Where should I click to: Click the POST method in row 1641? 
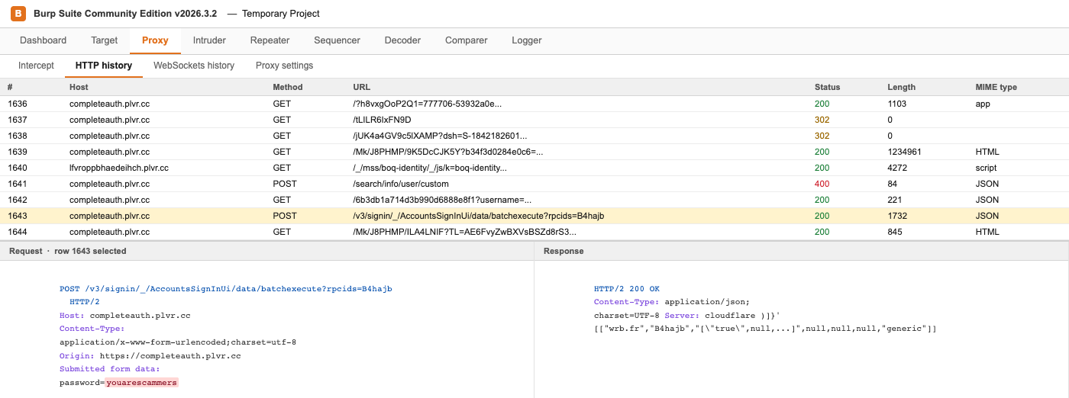285,184
